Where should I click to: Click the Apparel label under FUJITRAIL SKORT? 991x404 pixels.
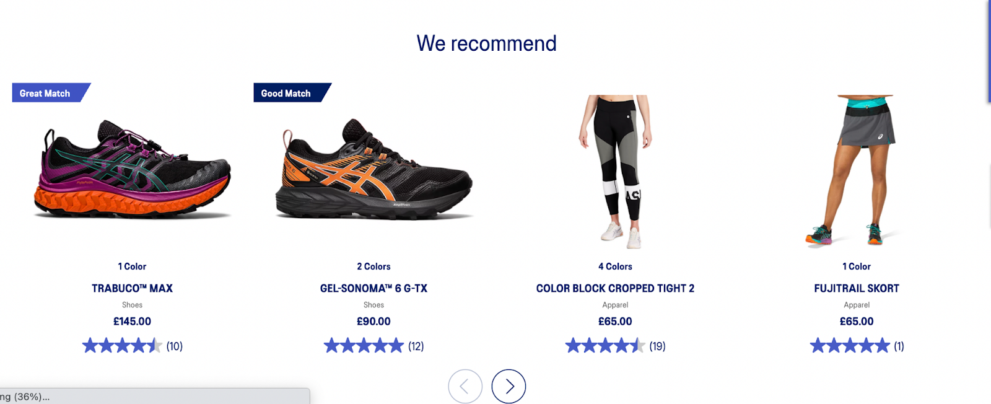857,304
